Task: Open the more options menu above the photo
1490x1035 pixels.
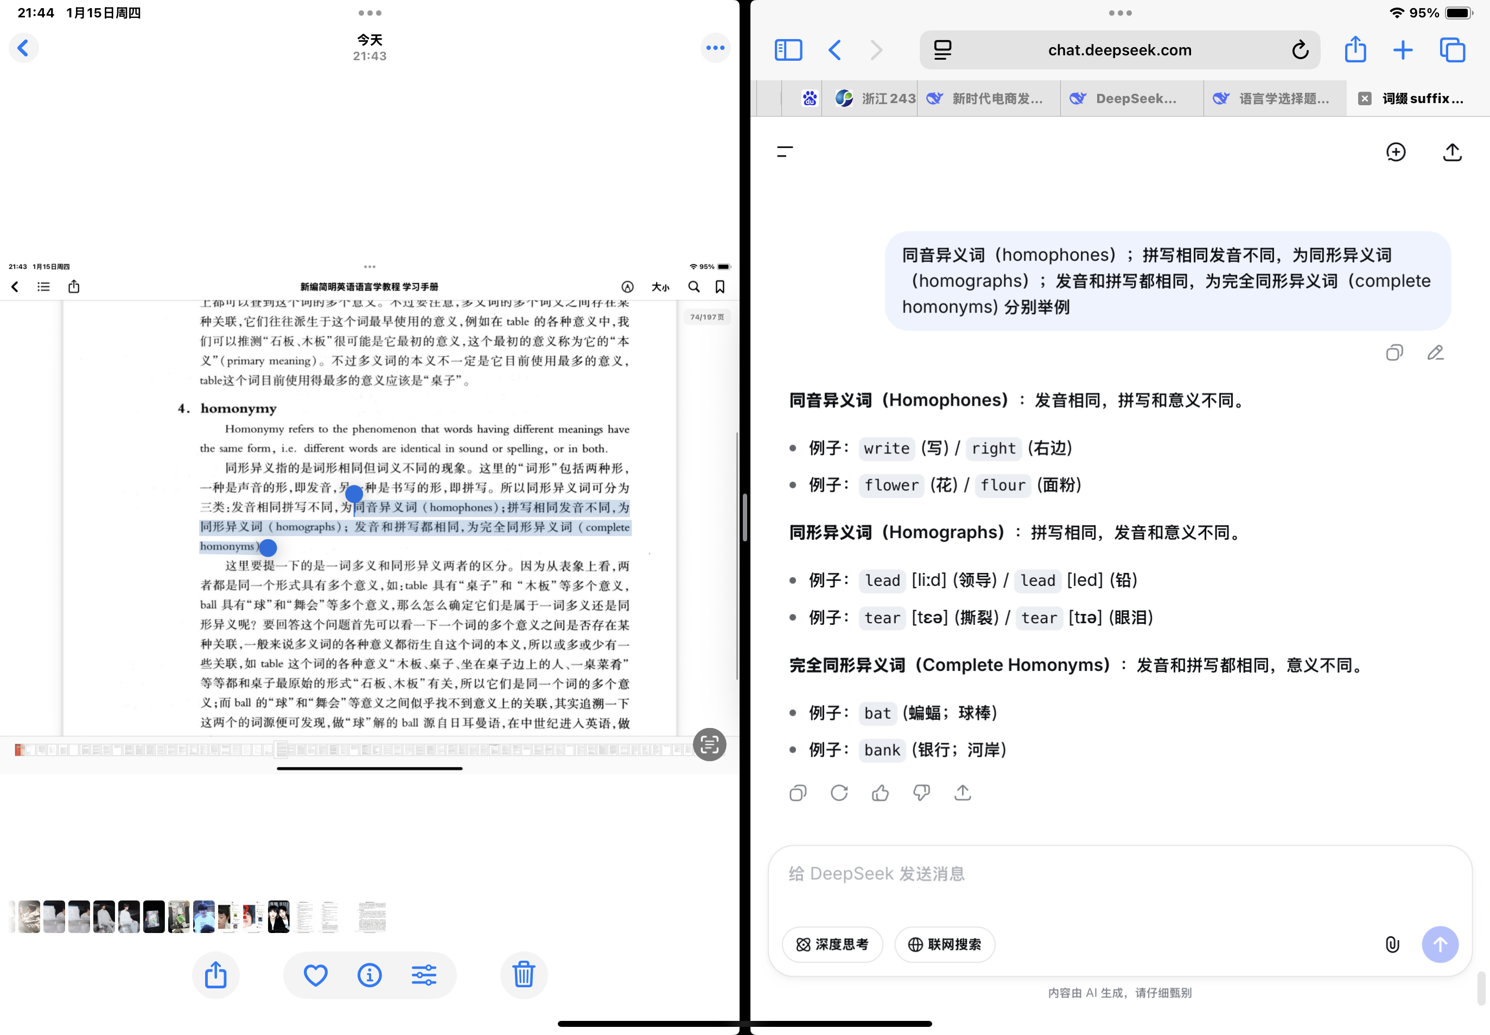Action: pos(716,47)
